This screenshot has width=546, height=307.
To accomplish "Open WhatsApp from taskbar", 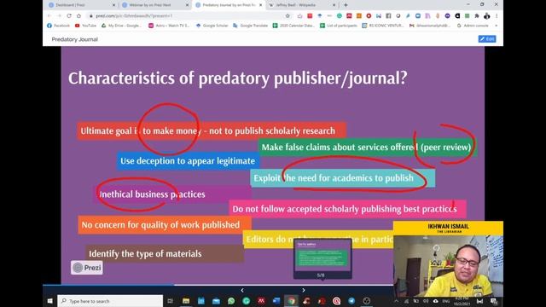I will click(x=231, y=301).
